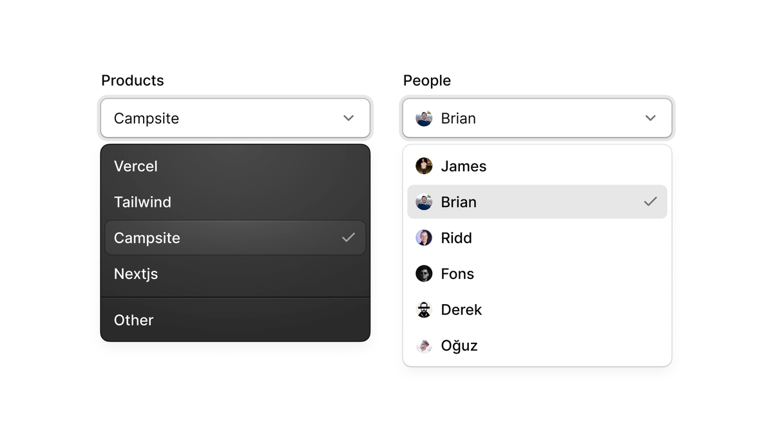Choose Vercel from the Products menu
Viewport: 773px width, 434px height.
point(136,166)
